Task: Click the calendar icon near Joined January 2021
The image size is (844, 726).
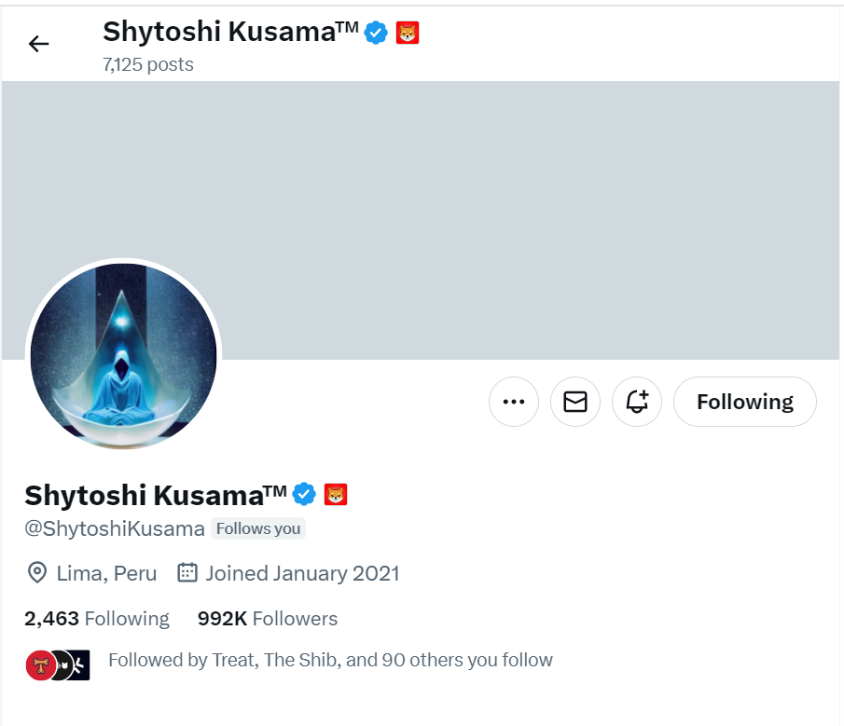Action: pyautogui.click(x=187, y=572)
